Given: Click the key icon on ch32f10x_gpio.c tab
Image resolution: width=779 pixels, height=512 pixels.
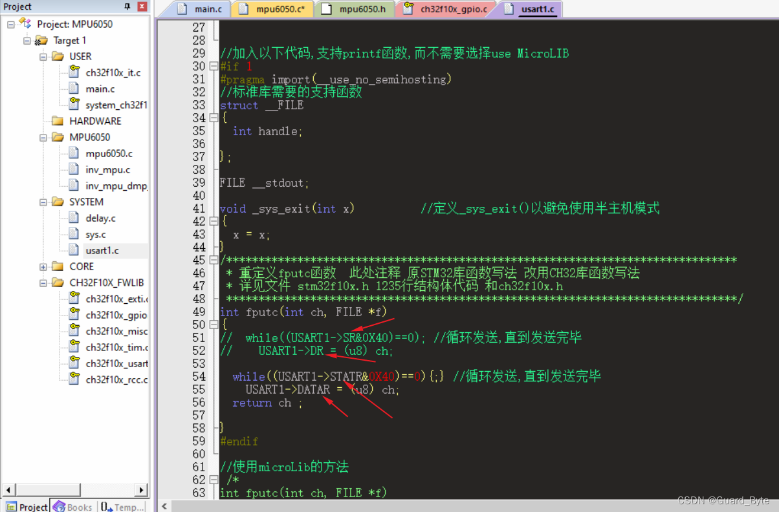Looking at the screenshot, I should (x=406, y=9).
